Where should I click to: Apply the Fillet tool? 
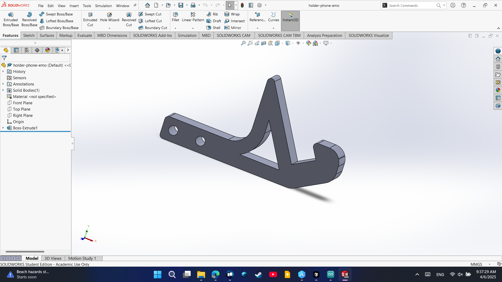176,17
